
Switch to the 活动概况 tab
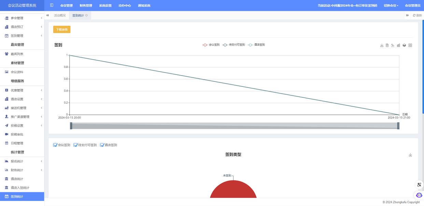60,15
